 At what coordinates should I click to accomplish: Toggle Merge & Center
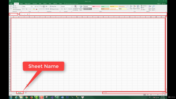54,9
